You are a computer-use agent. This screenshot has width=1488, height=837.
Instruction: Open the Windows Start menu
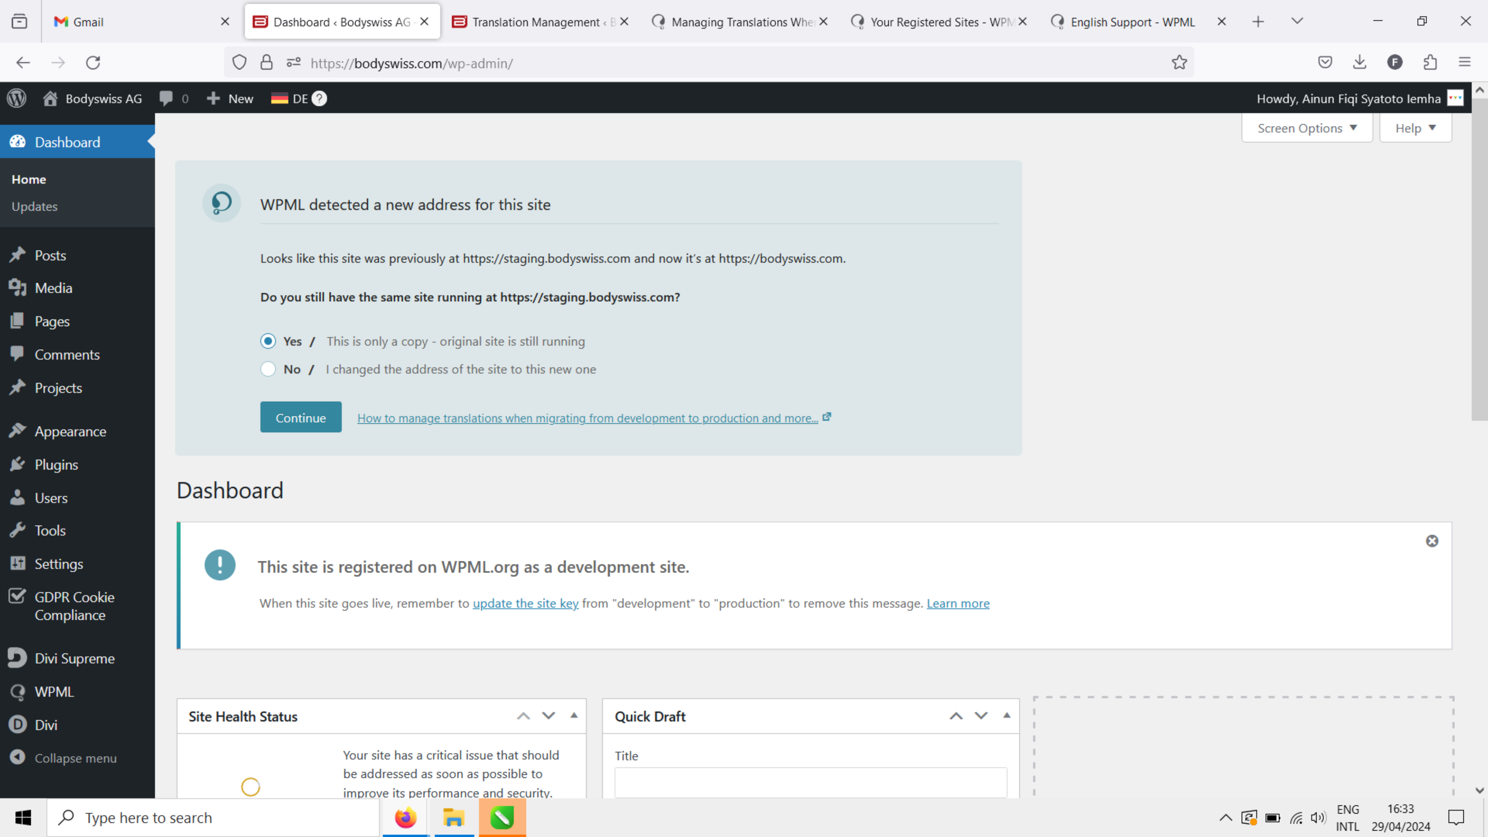tap(23, 818)
